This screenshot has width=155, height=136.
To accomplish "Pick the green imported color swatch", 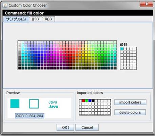I will tap(87, 101).
